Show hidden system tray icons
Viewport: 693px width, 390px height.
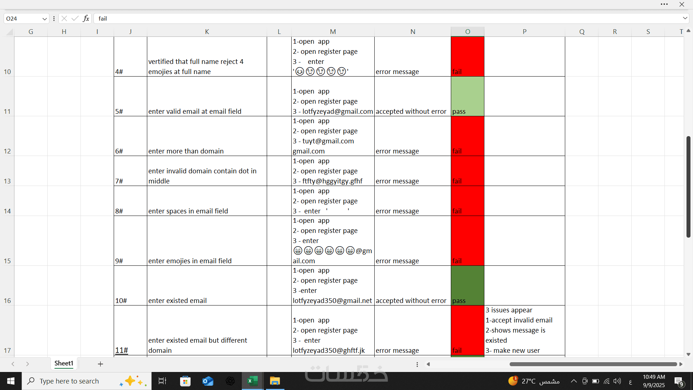click(x=574, y=381)
